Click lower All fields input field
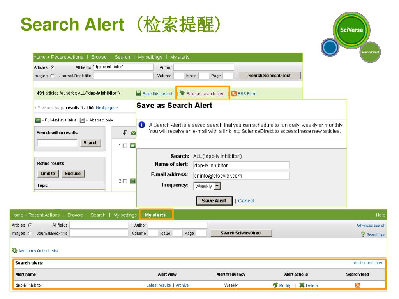Image resolution: width=399 pixels, height=299 pixels. [x=99, y=225]
